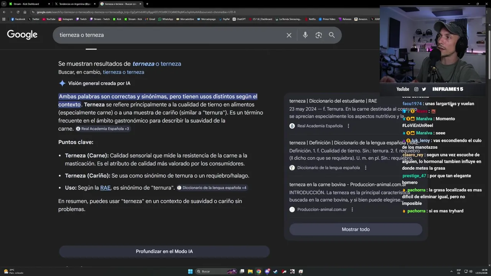Viewport: 491px width, 276px height.
Task: Open the Amazon bookmark
Action: (x=361, y=19)
